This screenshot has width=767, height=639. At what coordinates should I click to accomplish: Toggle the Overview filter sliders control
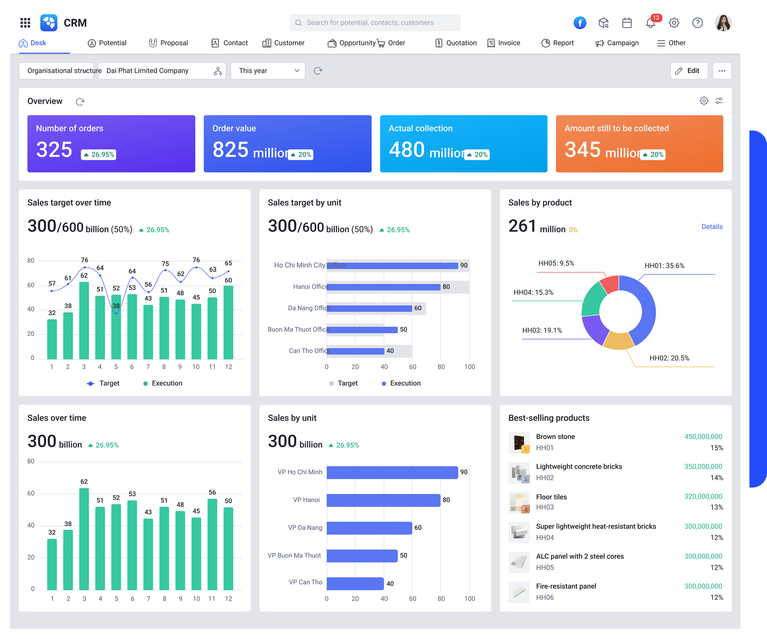[719, 101]
